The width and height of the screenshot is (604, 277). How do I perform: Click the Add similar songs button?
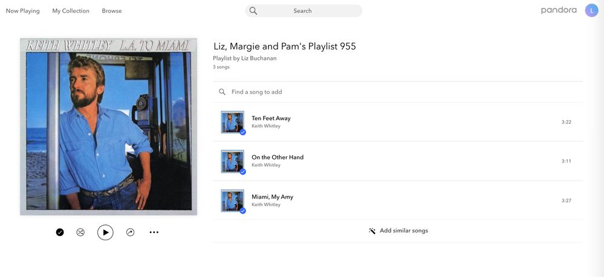point(403,231)
